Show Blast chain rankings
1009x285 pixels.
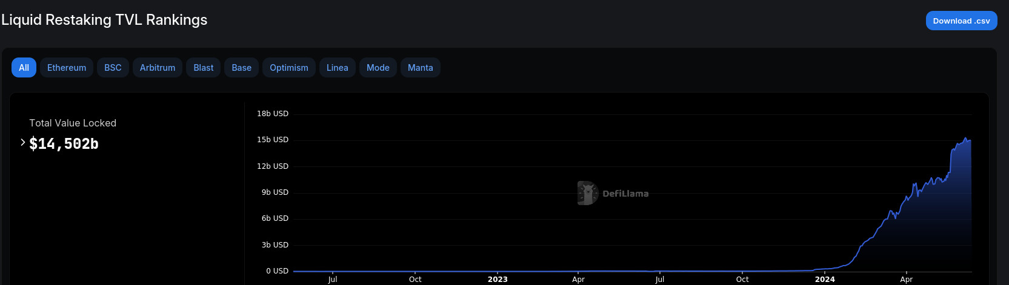coord(203,68)
